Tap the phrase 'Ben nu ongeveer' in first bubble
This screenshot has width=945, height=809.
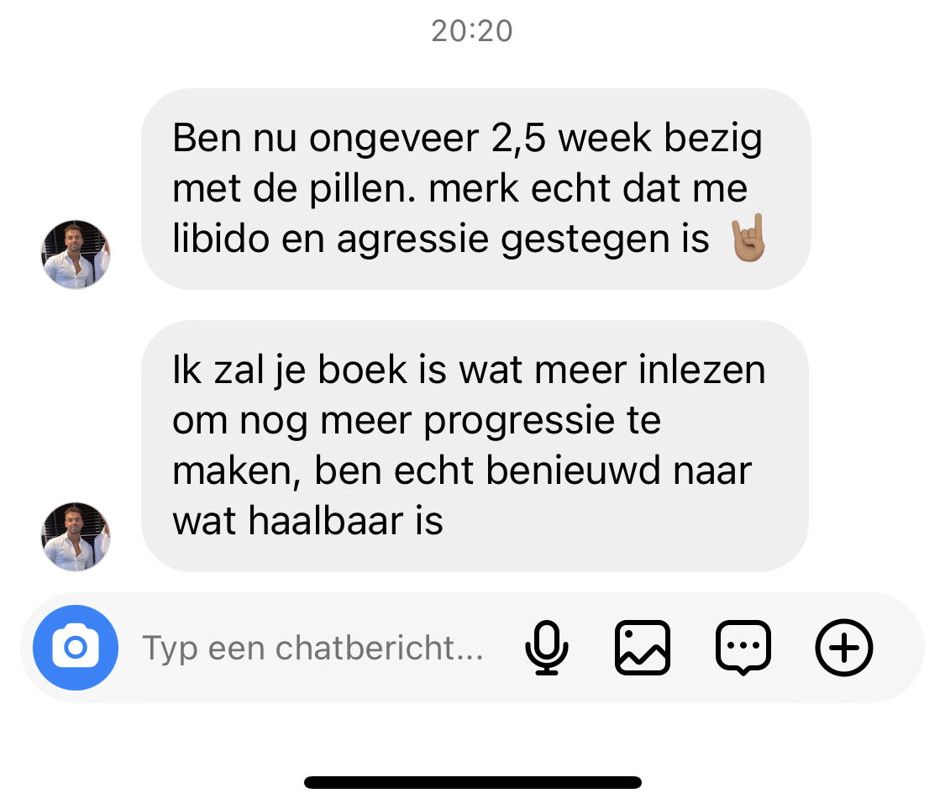(x=325, y=139)
